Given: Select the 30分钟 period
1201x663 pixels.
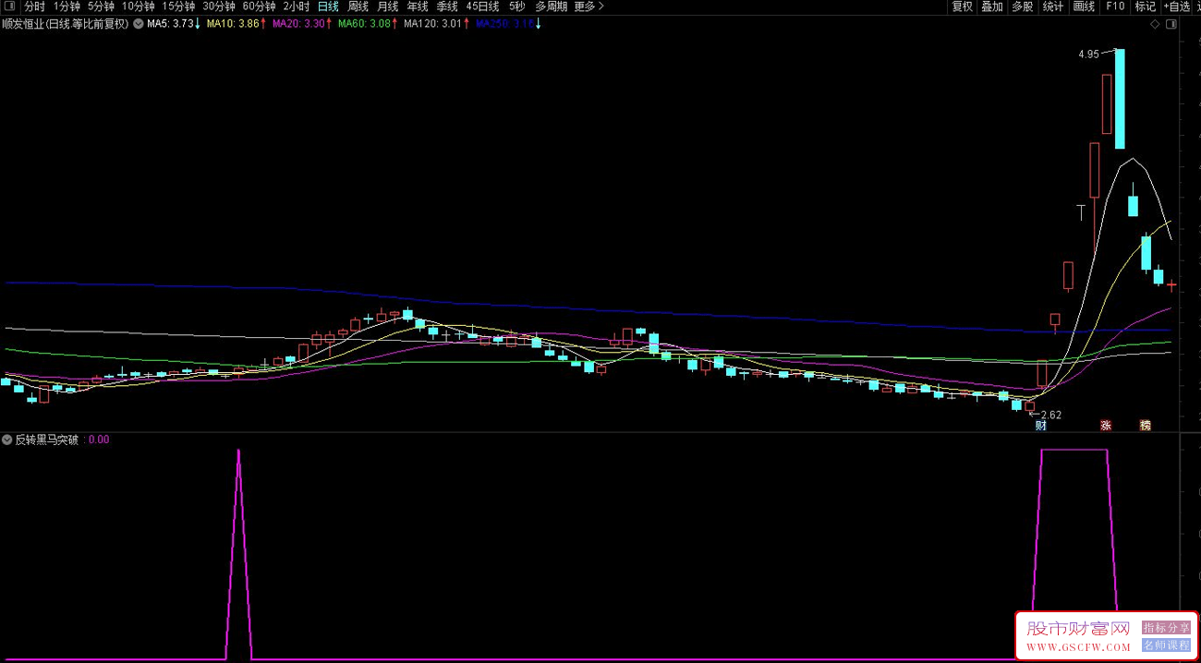Looking at the screenshot, I should point(219,6).
